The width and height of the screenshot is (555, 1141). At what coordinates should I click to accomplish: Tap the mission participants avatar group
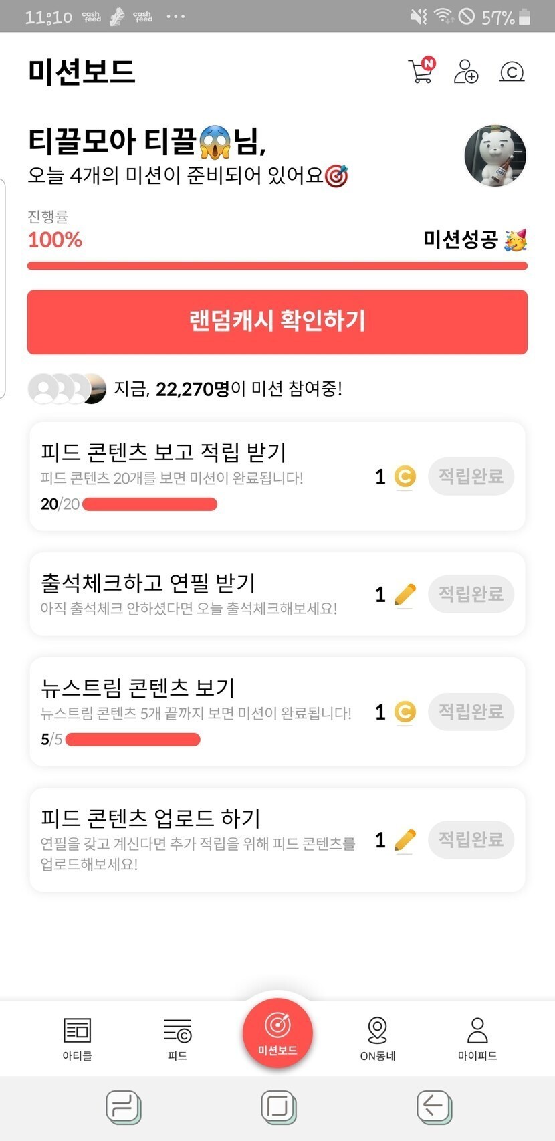click(x=67, y=389)
